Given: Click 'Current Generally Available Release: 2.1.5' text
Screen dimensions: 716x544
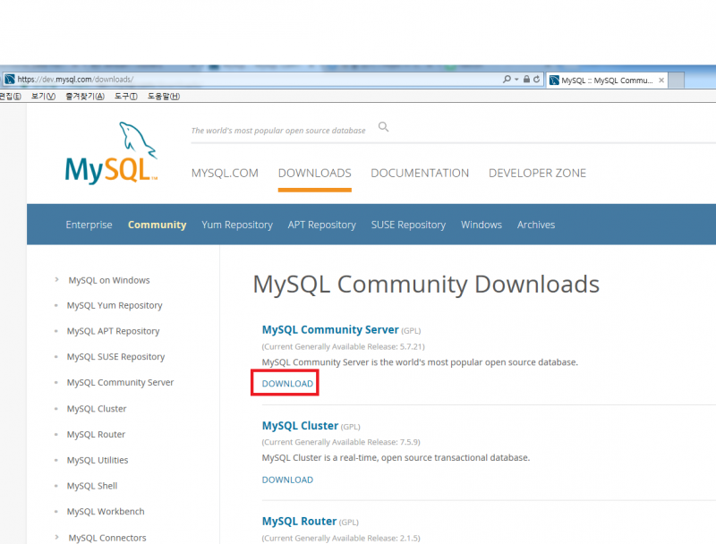Looking at the screenshot, I should 341,538.
